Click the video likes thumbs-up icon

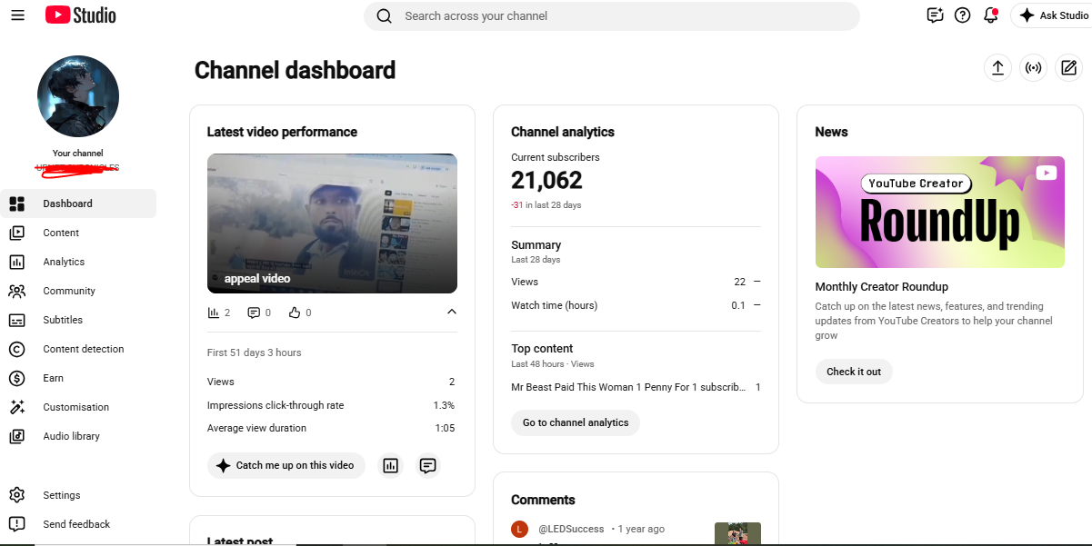click(x=295, y=313)
